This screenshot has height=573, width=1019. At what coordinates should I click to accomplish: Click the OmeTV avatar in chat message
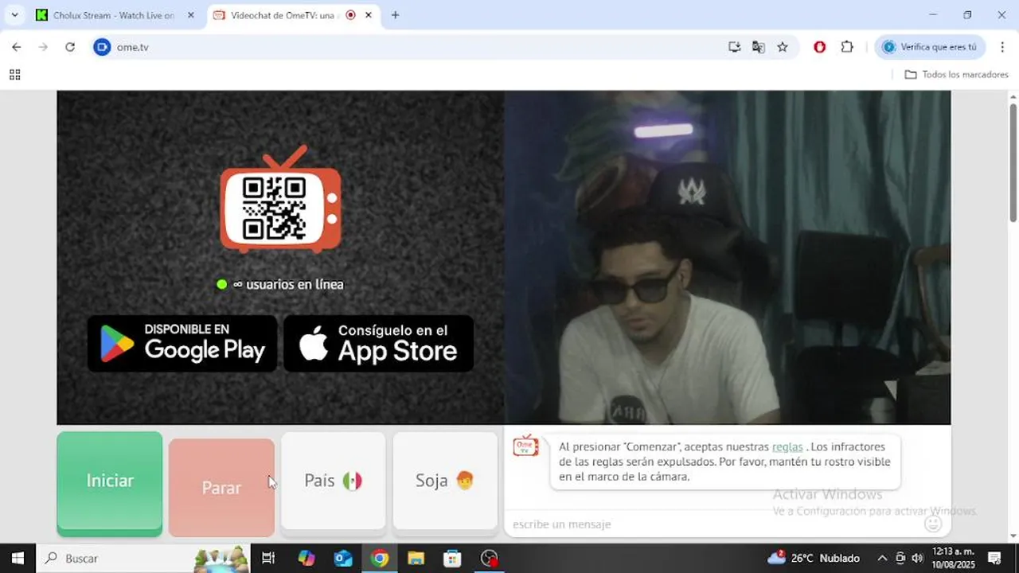525,446
